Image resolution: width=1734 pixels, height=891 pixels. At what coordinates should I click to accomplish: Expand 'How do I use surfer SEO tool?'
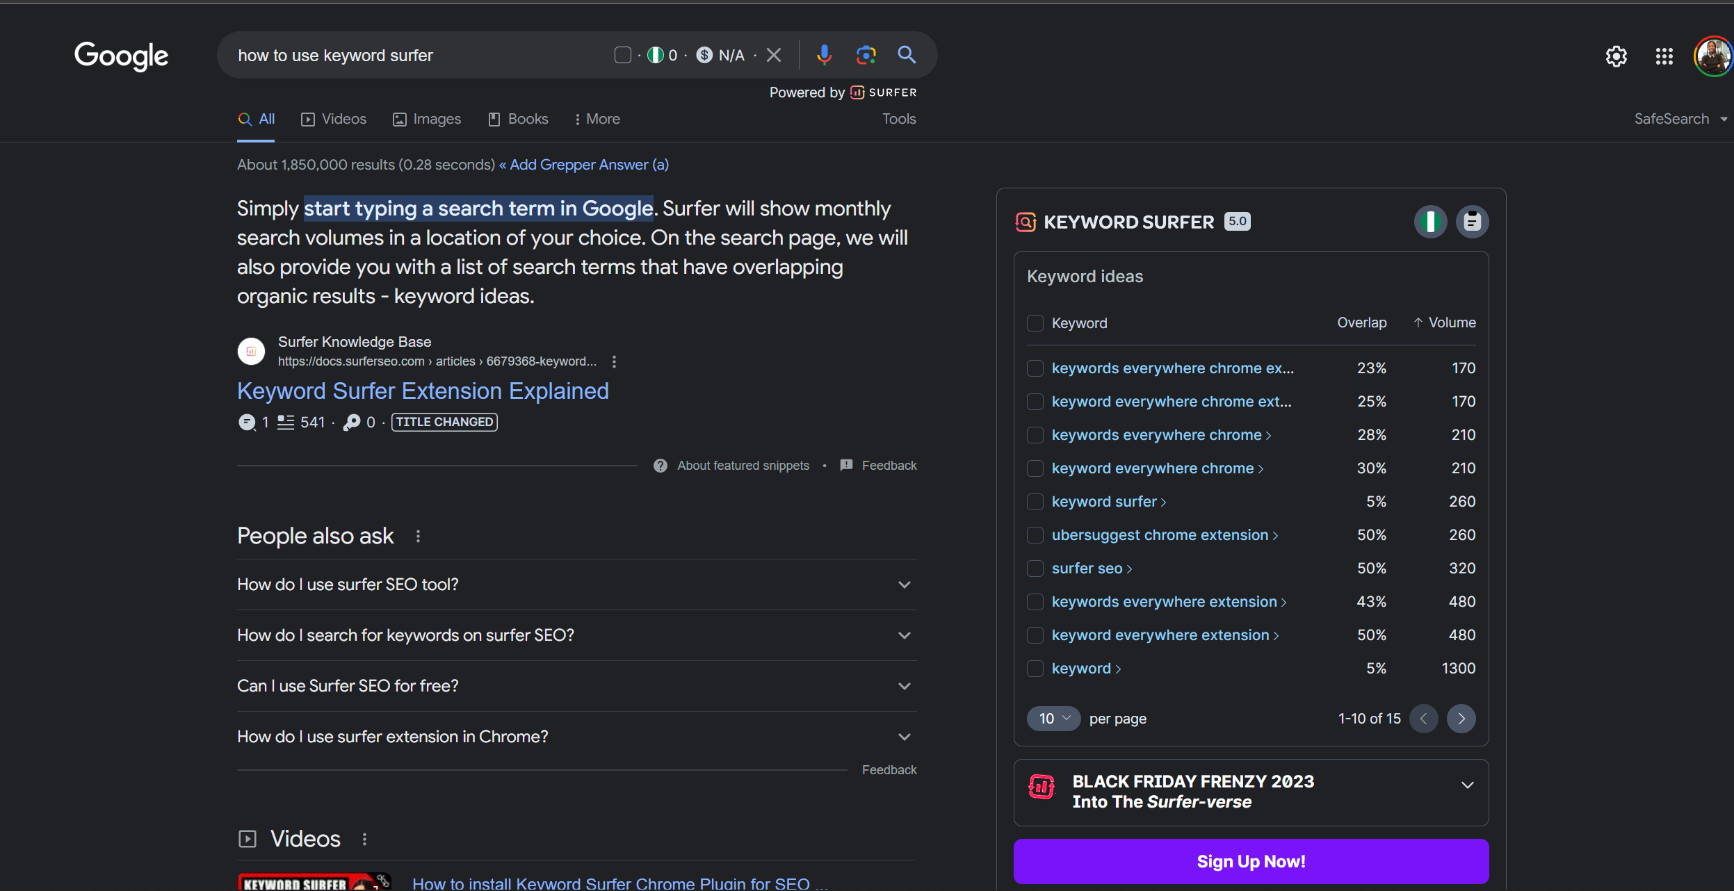(x=576, y=585)
